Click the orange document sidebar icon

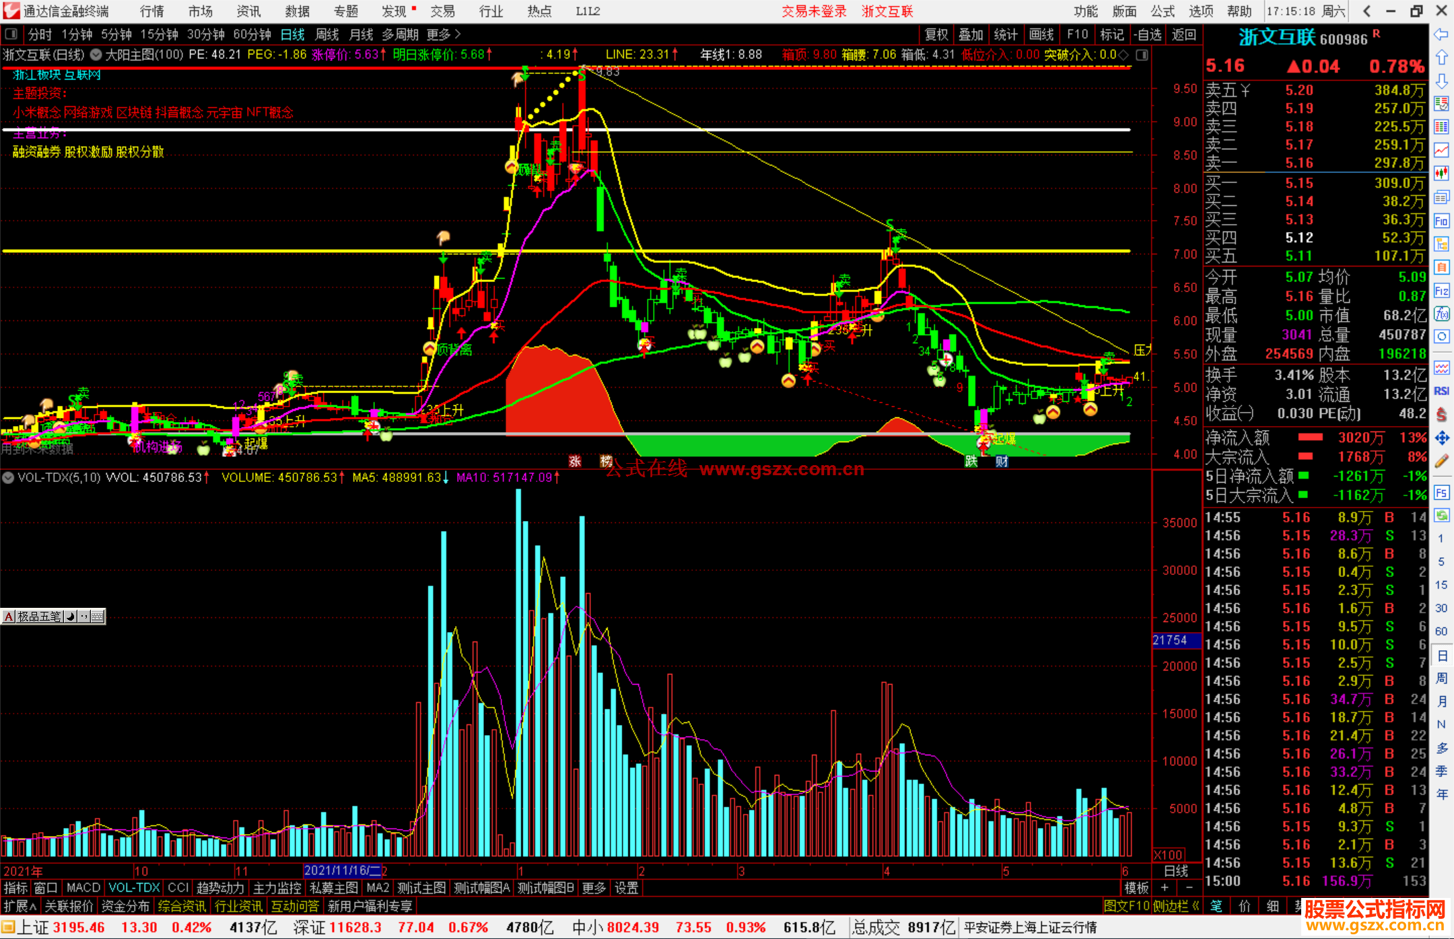click(x=1441, y=267)
